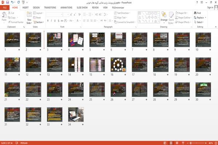Image resolution: width=218 pixels, height=145 pixels.
Task: Switch to Reading View icon
Action: click(x=177, y=143)
